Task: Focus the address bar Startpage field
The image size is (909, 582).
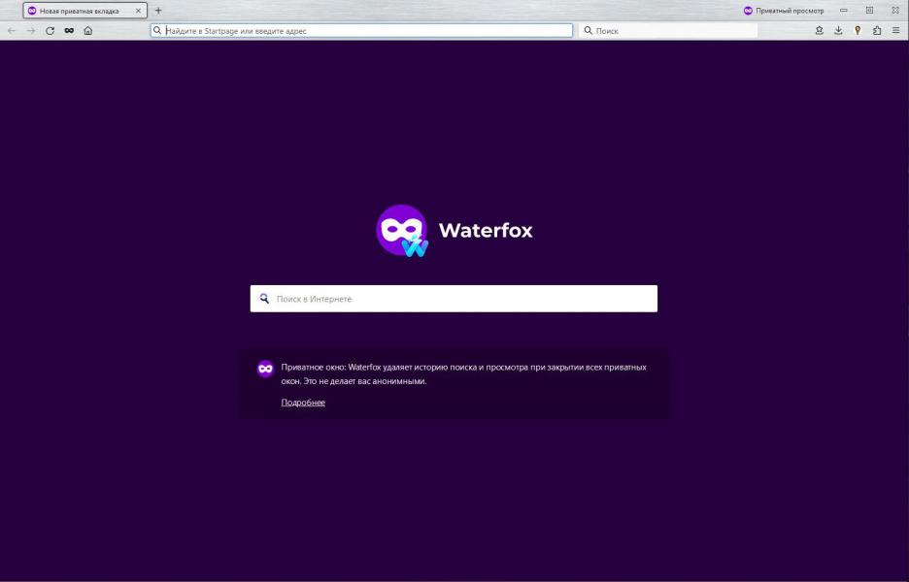Action: pyautogui.click(x=361, y=31)
